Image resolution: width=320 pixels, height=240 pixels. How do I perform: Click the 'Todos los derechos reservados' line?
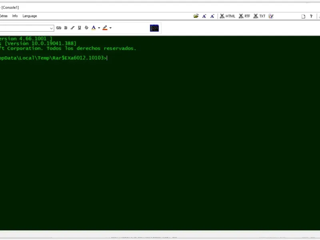pos(68,48)
